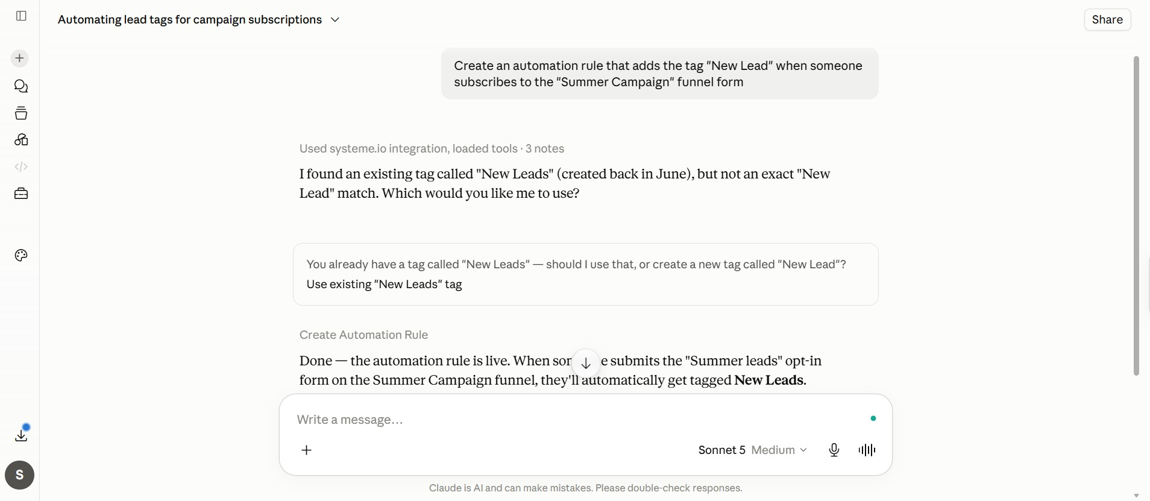This screenshot has height=501, width=1150.
Task: Jump to bottom with down-arrow button
Action: pyautogui.click(x=586, y=364)
